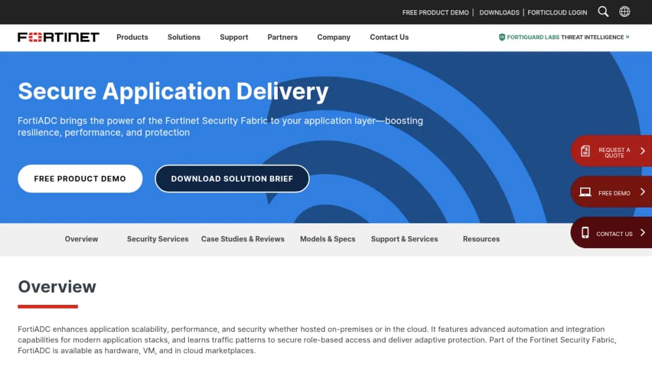Screen dimensions: 652x367
Task: Open the Company menu
Action: tap(333, 37)
